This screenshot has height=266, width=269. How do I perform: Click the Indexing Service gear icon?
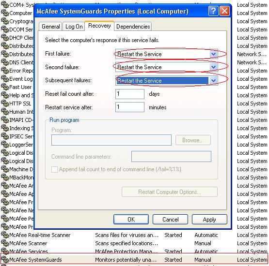tap(5, 128)
